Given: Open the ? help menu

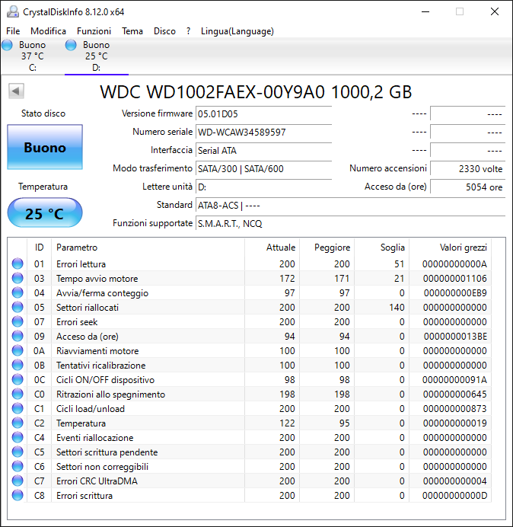Looking at the screenshot, I should (x=188, y=31).
